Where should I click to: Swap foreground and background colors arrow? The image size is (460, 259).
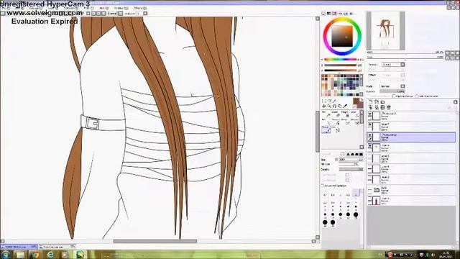tap(362, 99)
